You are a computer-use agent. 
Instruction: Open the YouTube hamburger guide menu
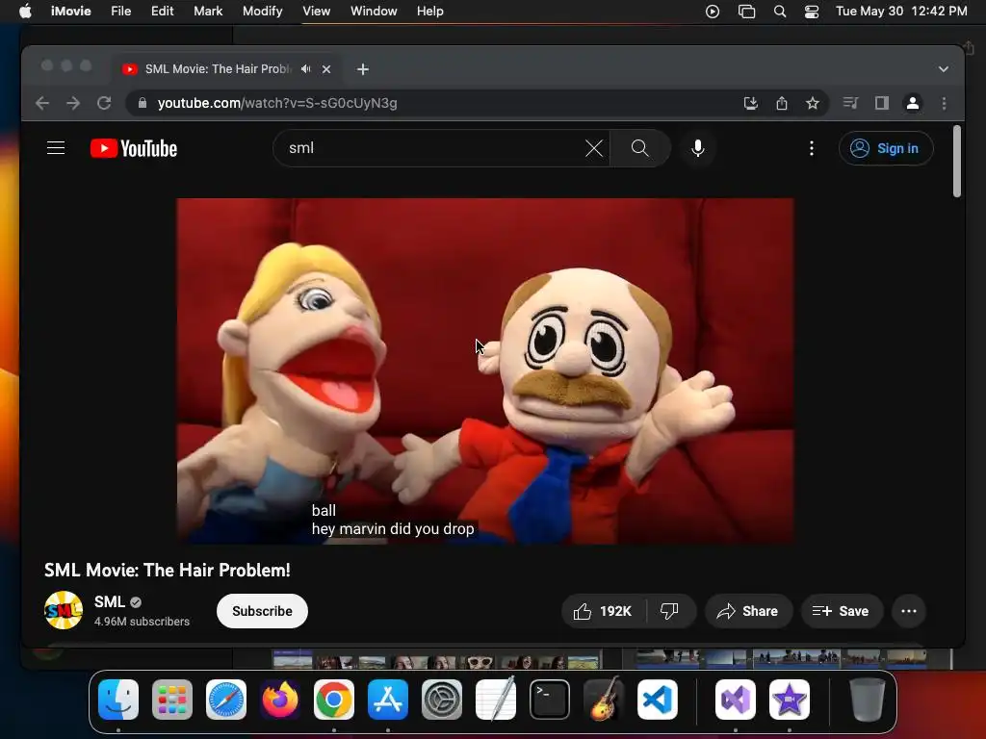56,148
